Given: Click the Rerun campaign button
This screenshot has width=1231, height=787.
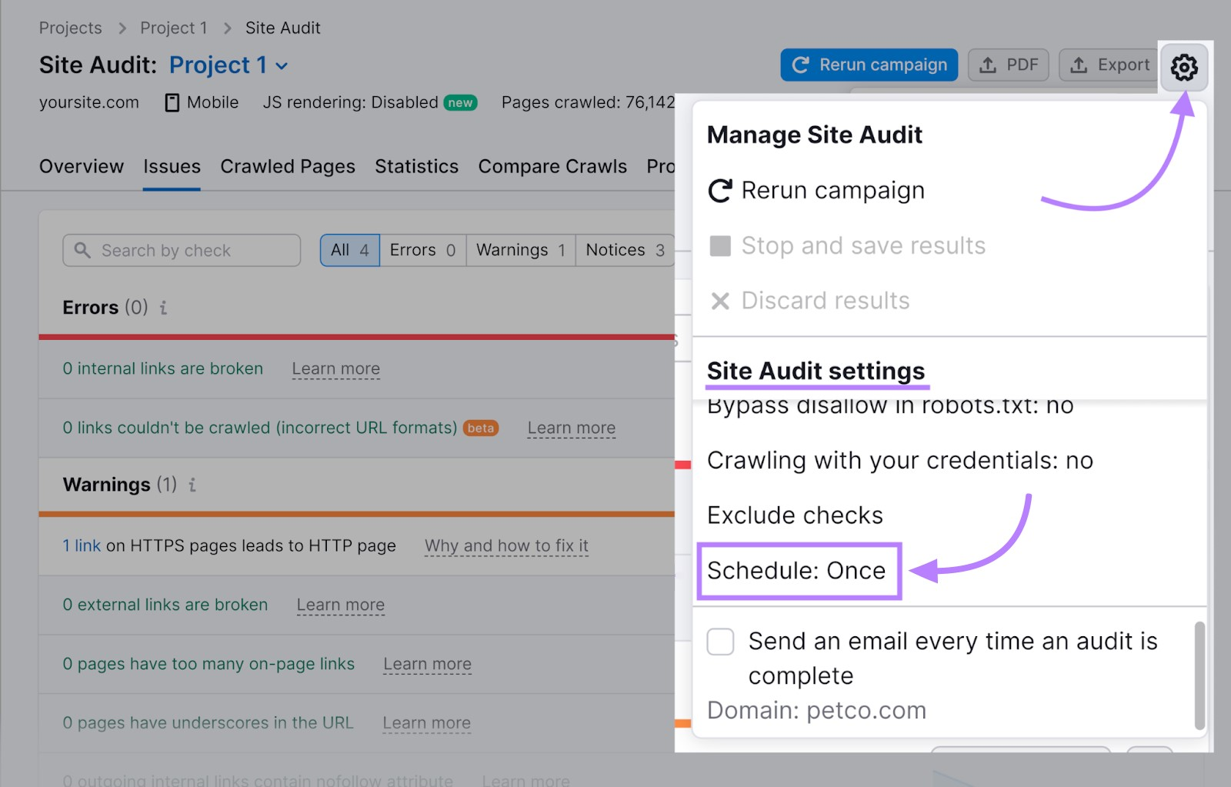Looking at the screenshot, I should click(868, 65).
